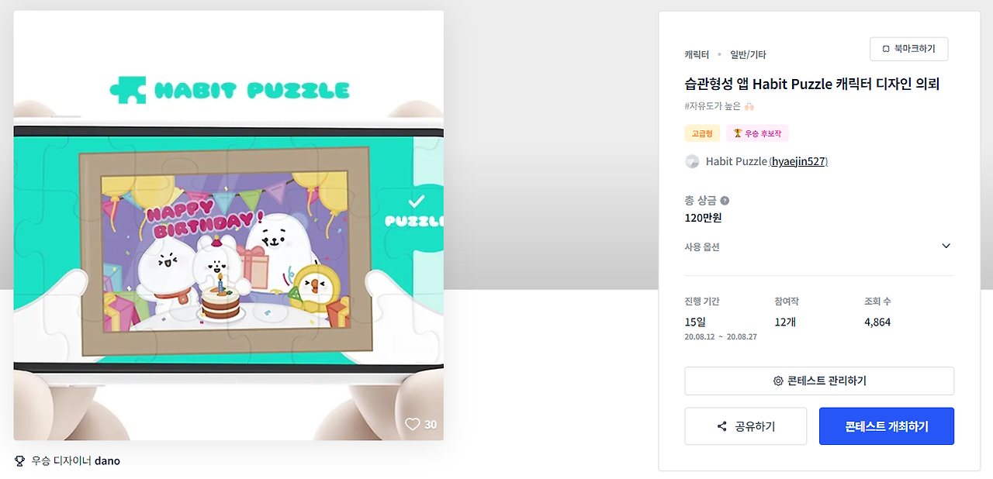The width and height of the screenshot is (993, 479).
Task: Select the 캐릭터 category breadcrumb
Action: click(697, 54)
